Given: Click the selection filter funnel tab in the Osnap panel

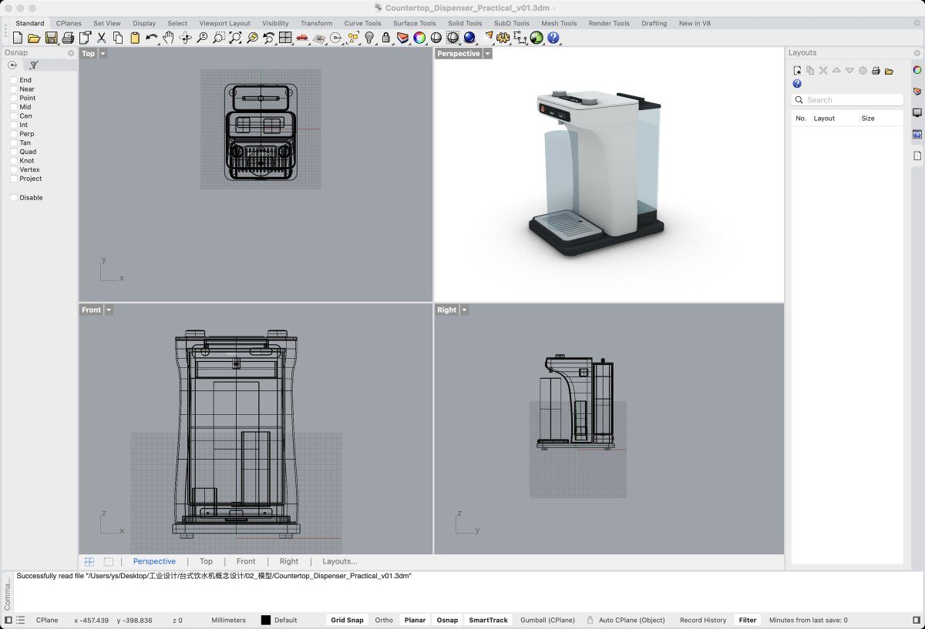Looking at the screenshot, I should point(34,65).
